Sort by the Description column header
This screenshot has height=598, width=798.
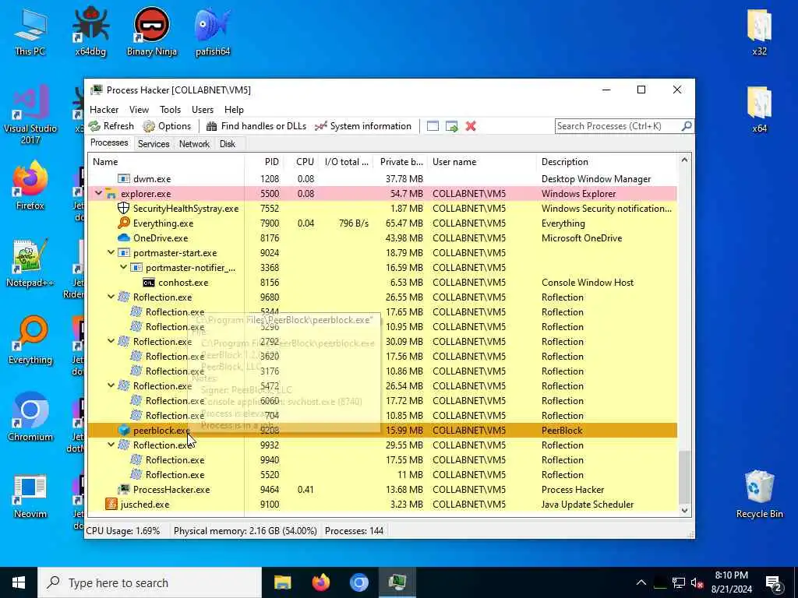[606, 162]
